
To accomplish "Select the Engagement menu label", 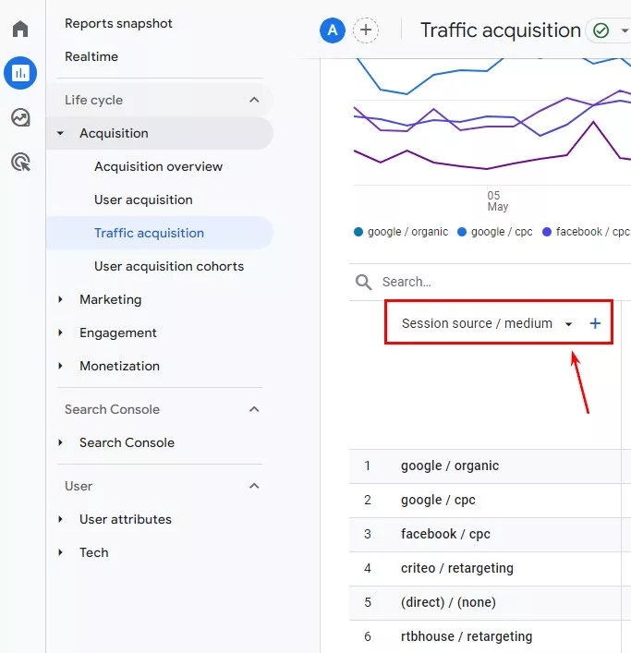I will tap(118, 333).
